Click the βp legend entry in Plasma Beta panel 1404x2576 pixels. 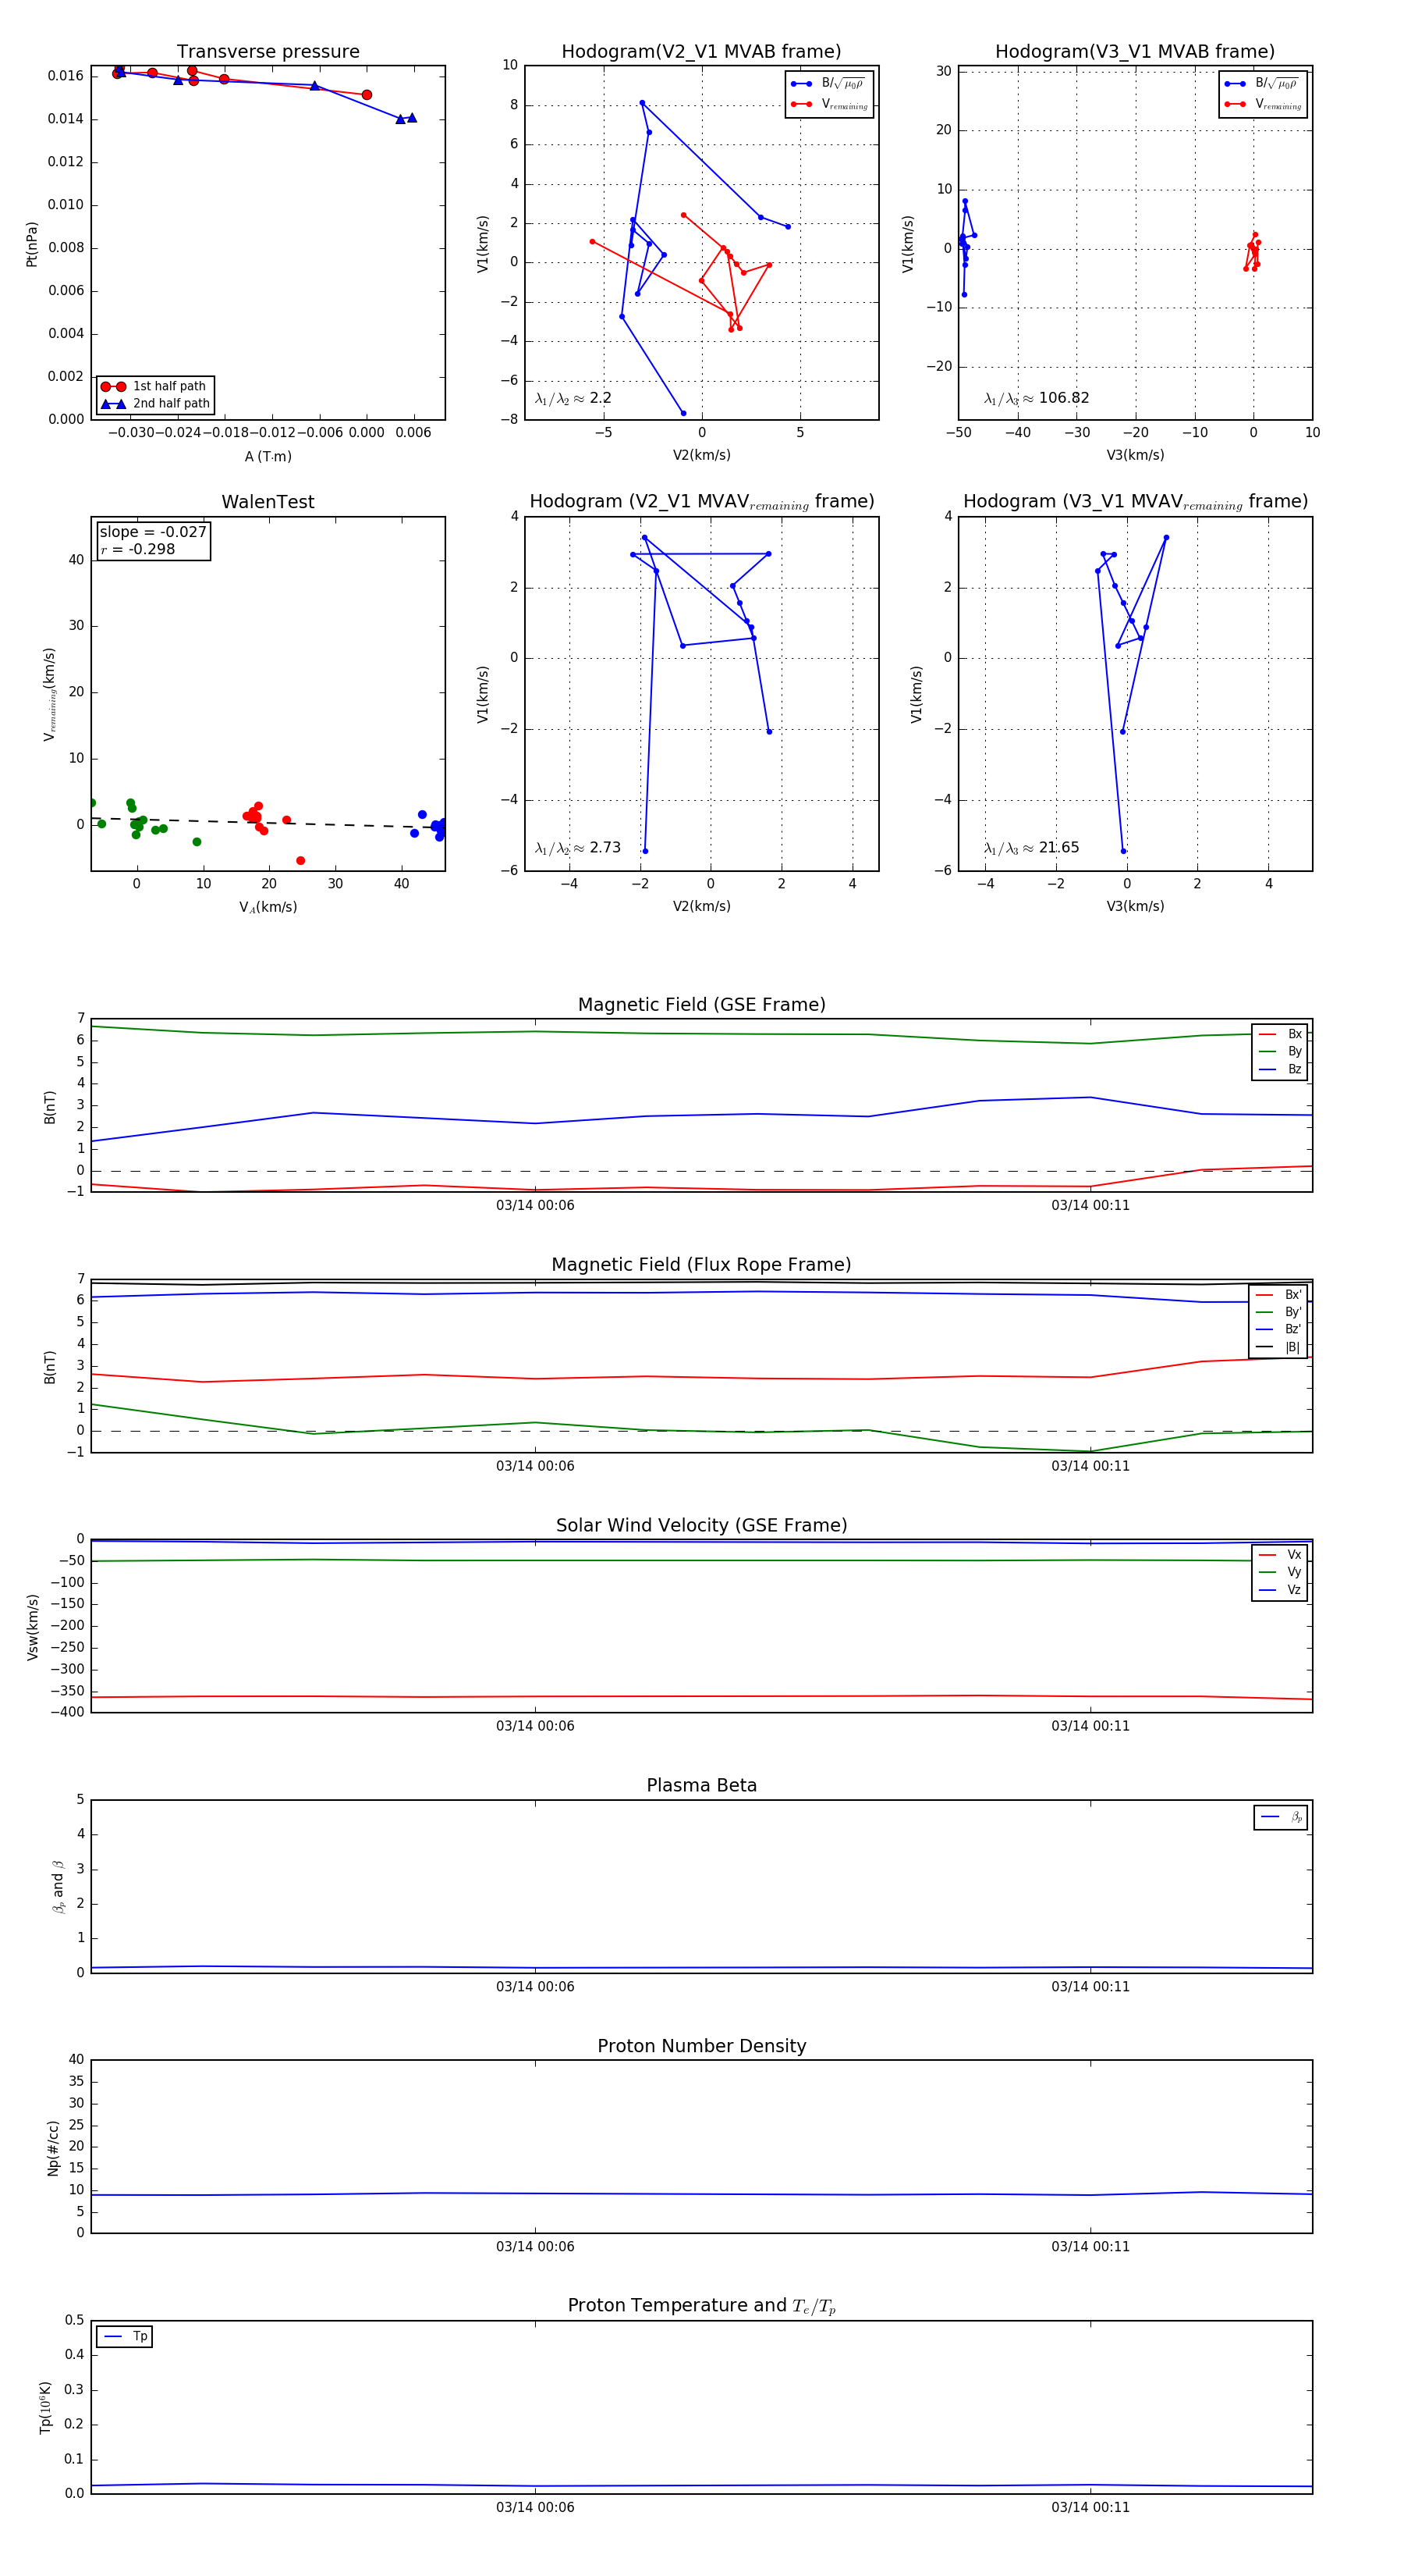tap(1282, 1817)
